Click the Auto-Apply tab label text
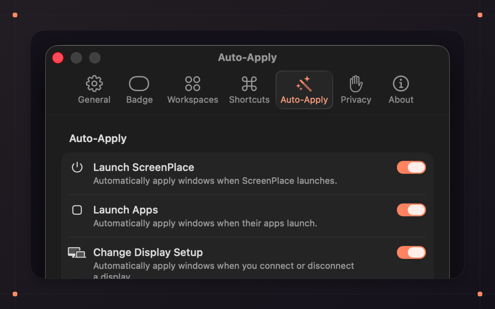This screenshot has height=309, width=495. coord(304,100)
